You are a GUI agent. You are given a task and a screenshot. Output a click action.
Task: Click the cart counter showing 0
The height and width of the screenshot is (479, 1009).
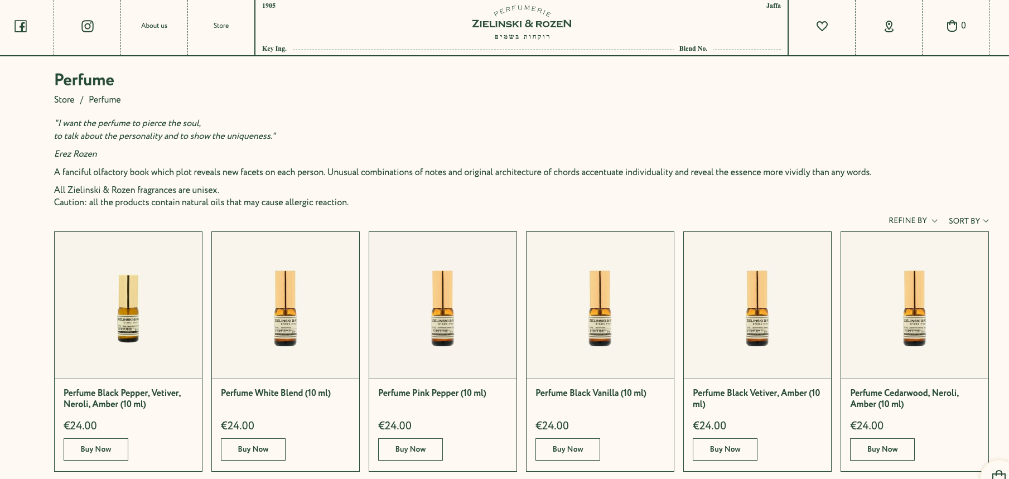[963, 25]
